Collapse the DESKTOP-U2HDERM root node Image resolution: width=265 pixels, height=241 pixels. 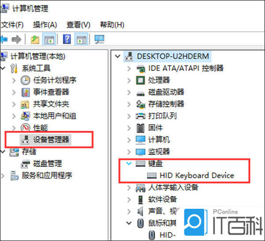[x=118, y=56]
